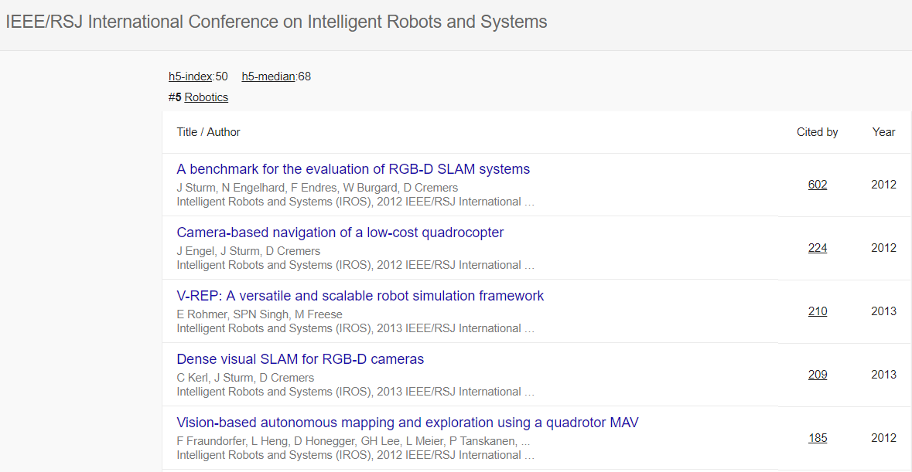Screen dimensions: 912x472
Task: Click year 2012 in the quadrocopter navigation row
Action: point(883,248)
